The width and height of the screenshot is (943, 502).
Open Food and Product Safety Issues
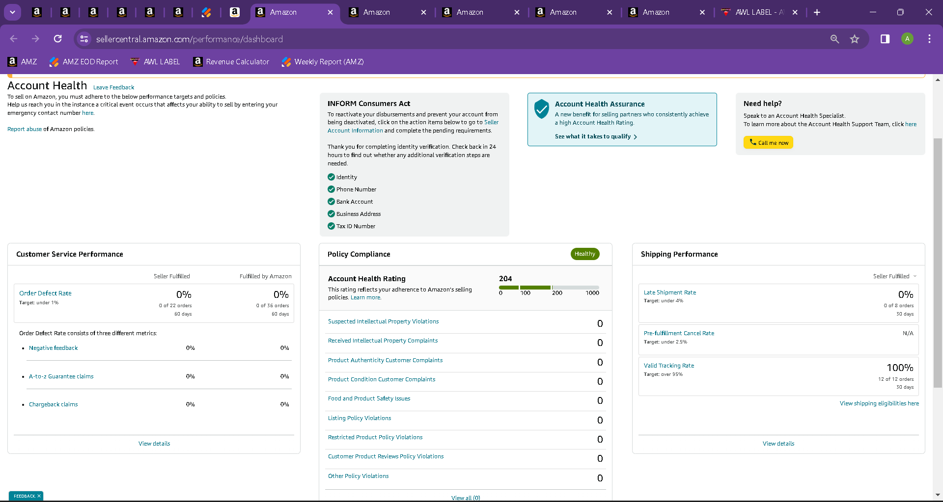pos(369,398)
